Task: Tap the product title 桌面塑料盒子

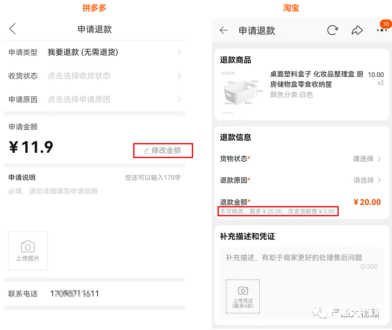Action: pos(316,79)
